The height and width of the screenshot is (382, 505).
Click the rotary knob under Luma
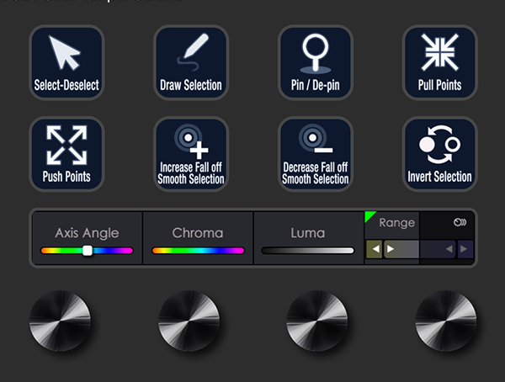[x=317, y=321]
